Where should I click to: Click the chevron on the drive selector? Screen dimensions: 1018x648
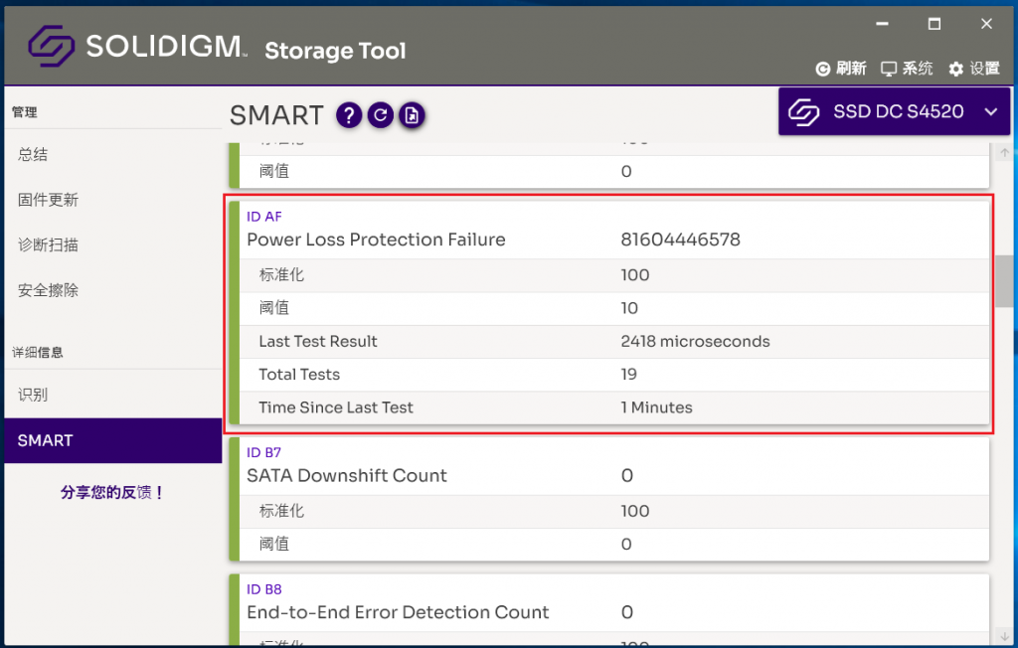click(x=991, y=111)
